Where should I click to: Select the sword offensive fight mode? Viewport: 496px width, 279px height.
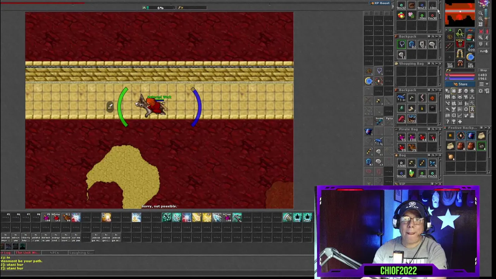coord(481,37)
